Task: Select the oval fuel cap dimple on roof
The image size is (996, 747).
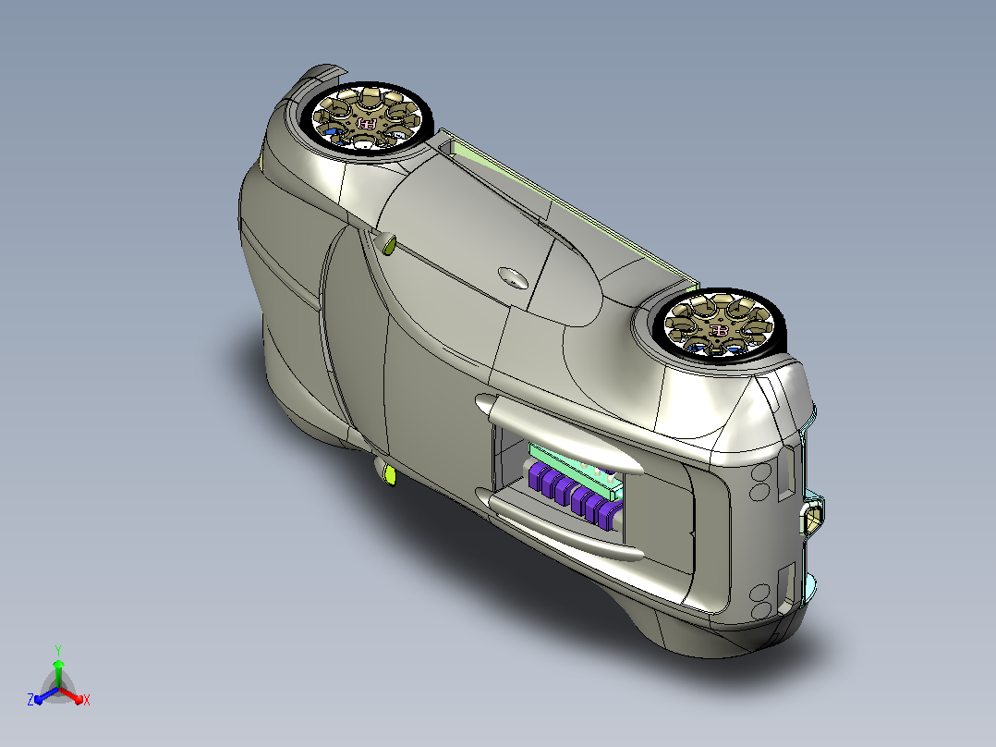Action: 513,278
